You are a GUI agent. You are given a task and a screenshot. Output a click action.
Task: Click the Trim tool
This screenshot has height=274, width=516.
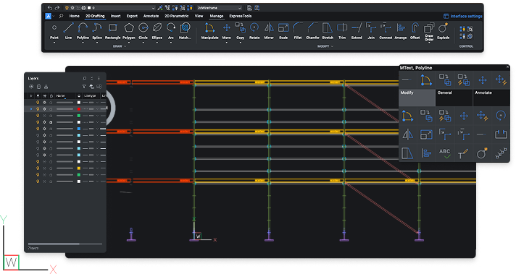click(342, 31)
